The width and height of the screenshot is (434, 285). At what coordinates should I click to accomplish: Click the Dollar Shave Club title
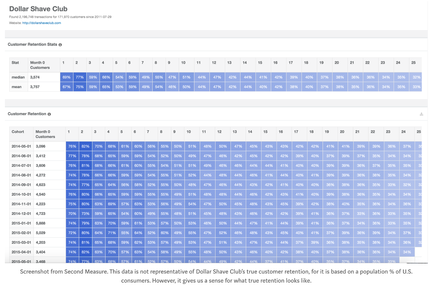tap(38, 9)
